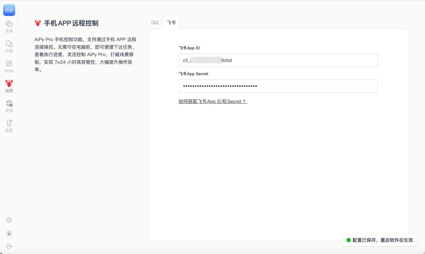Click the 飞书 App Secret input field
Viewport: 425px width, 254px height.
(x=278, y=86)
